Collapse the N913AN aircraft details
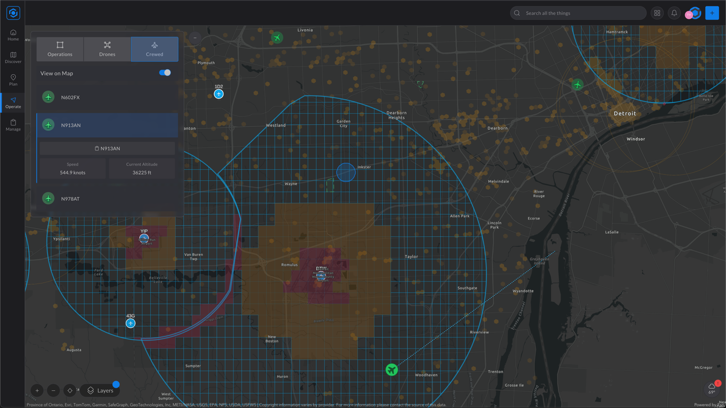Viewport: 726px width, 408px height. tap(107, 124)
